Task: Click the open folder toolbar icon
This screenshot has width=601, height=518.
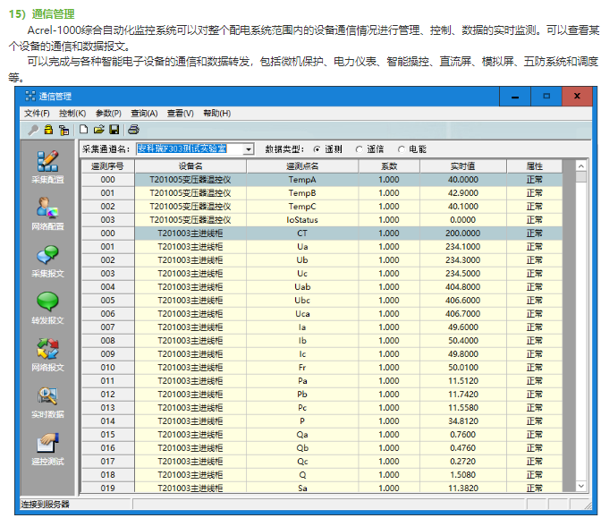Action: tap(99, 130)
